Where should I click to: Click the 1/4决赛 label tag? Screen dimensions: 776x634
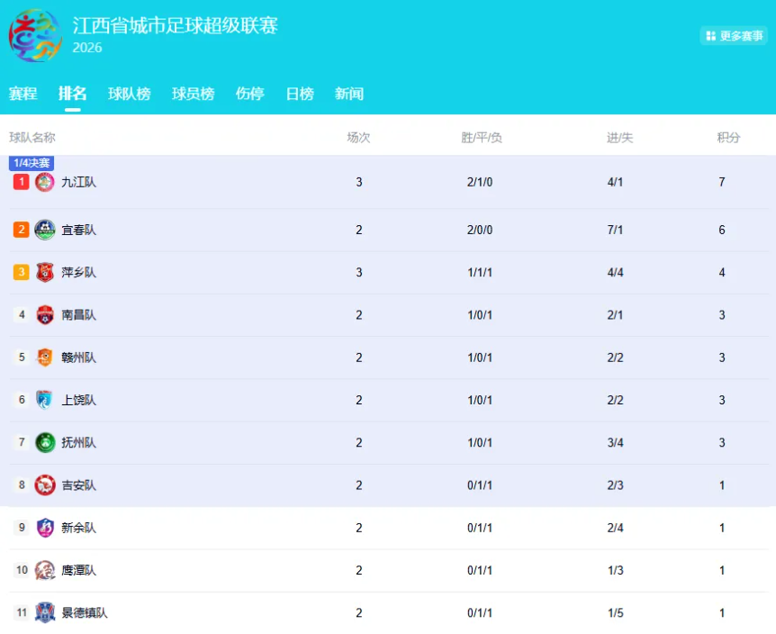(x=32, y=163)
